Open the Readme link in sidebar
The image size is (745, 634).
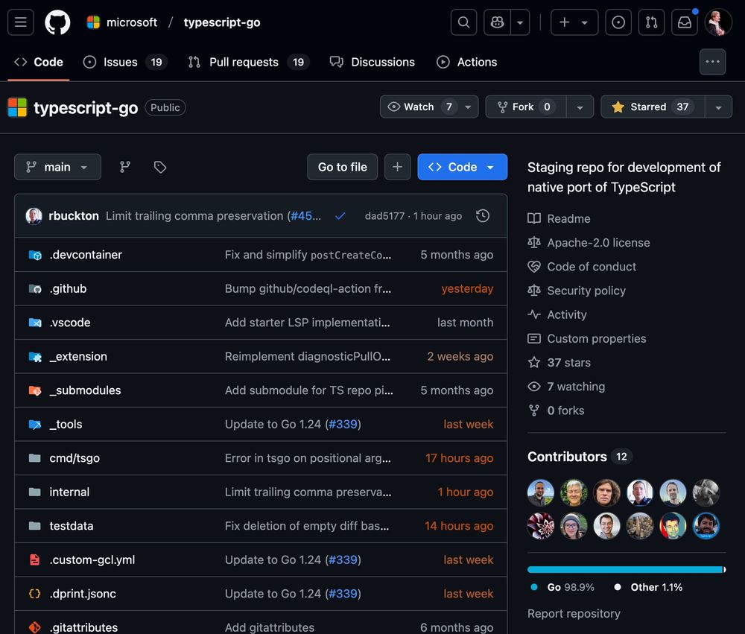click(x=559, y=218)
